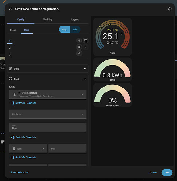Open the Setup sub-tab
Image resolution: width=177 pixels, height=181 pixels.
[13, 30]
